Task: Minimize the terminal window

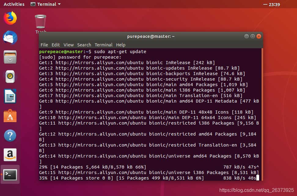Action: coord(246,36)
